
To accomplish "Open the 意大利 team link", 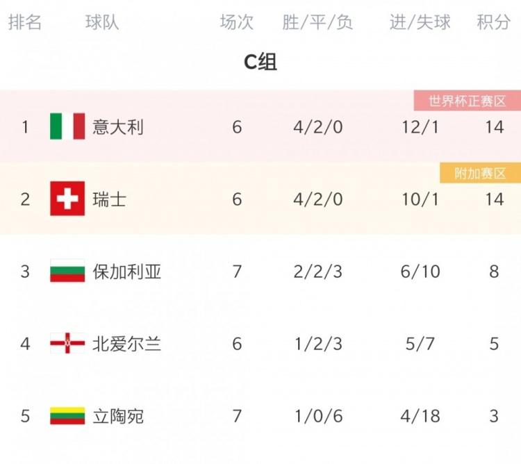I will (118, 127).
